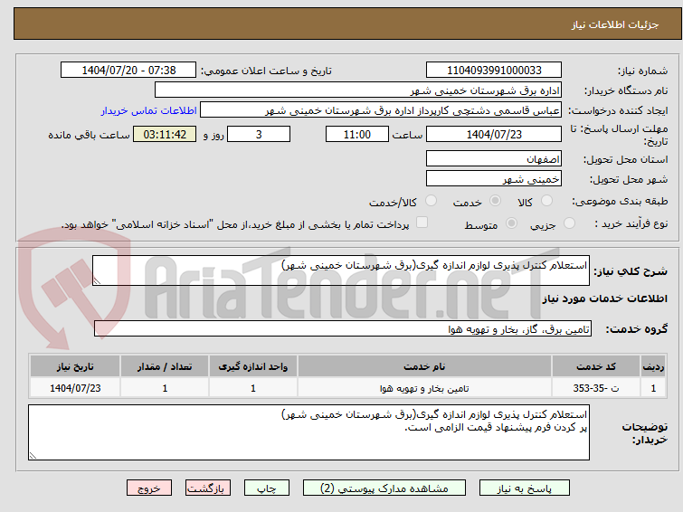Click the 'واحد اندازه گیری' column header

253,366
